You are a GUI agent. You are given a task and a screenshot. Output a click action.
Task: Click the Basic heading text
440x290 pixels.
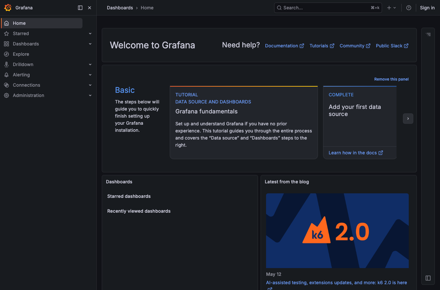(125, 90)
